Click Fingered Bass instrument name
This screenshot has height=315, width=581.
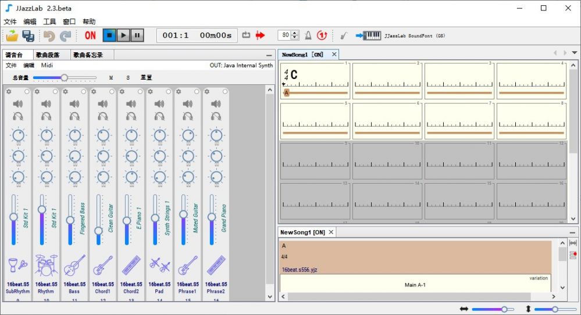pos(83,218)
